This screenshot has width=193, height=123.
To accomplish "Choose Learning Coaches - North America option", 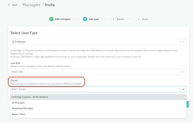I will pos(98,97).
